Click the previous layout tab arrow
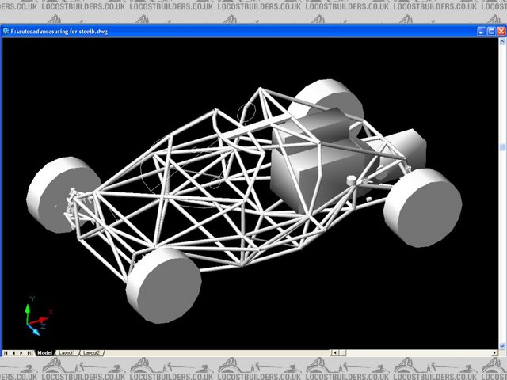Viewport: 507px width, 380px height. (x=14, y=352)
